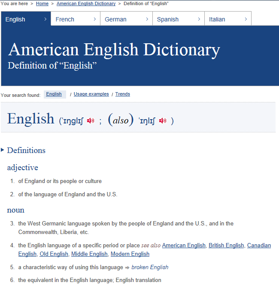
Task: Open American English Dictionary breadcrumb link
Action: (x=86, y=4)
